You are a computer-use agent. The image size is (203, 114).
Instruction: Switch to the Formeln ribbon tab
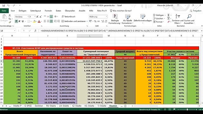[x=48, y=11]
